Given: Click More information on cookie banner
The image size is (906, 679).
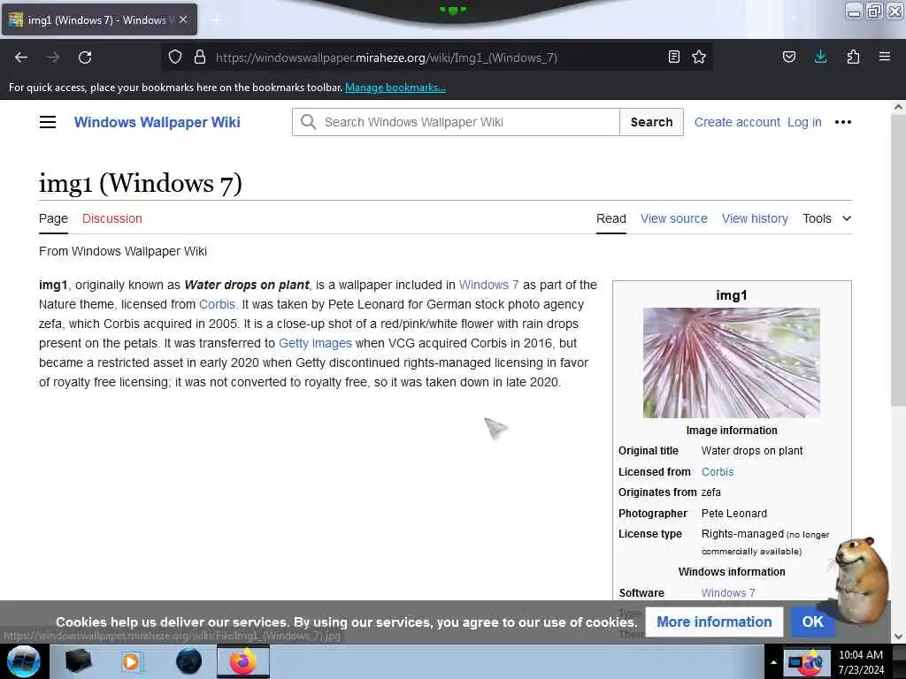Looking at the screenshot, I should pyautogui.click(x=714, y=622).
